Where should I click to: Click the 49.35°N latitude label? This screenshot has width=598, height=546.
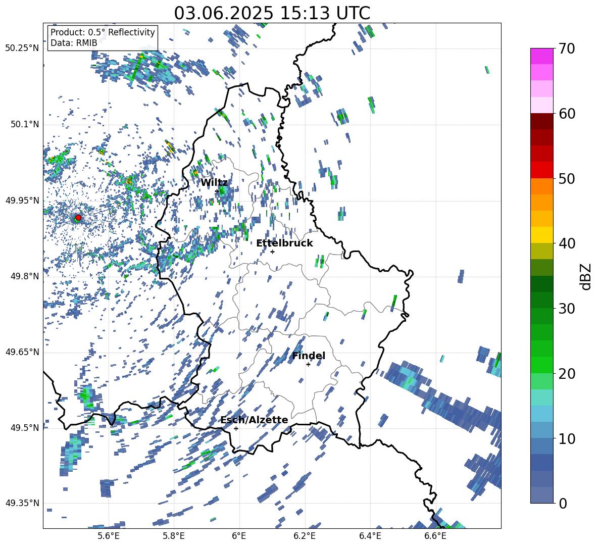(22, 503)
